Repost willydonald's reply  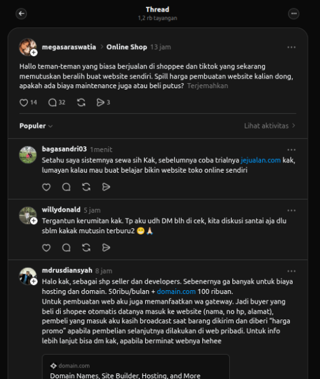(86, 248)
